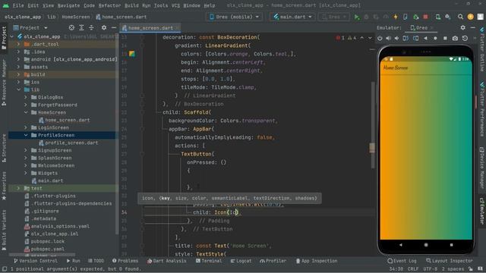Open the Build menu
This screenshot has width=486, height=273.
pyautogui.click(x=131, y=5)
